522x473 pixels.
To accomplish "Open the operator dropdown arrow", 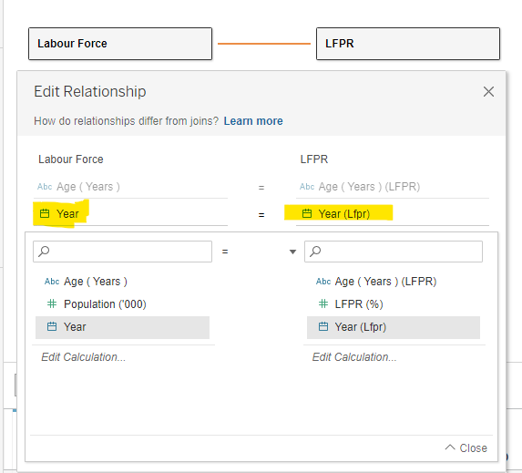I will point(292,252).
